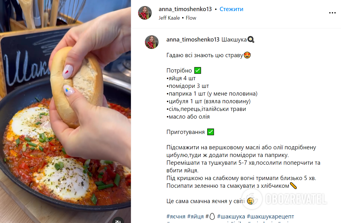Image resolution: width=341 pixels, height=223 pixels.
Task: Click the heart-eyes emoji after страву
Action: (247, 55)
